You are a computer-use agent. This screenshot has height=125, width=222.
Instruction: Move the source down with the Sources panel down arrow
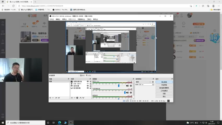tap(83, 98)
